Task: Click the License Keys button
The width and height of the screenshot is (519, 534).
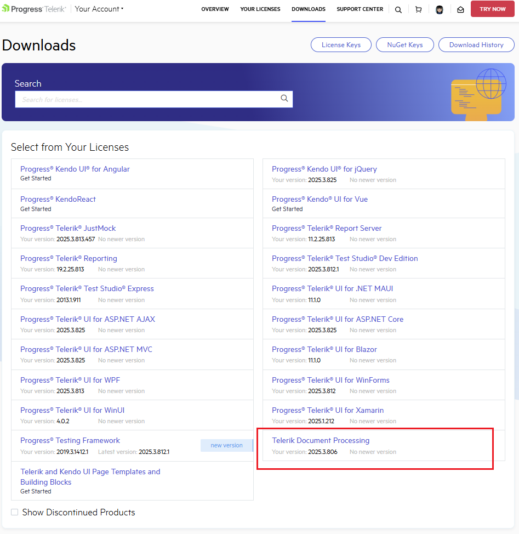Action: [341, 45]
